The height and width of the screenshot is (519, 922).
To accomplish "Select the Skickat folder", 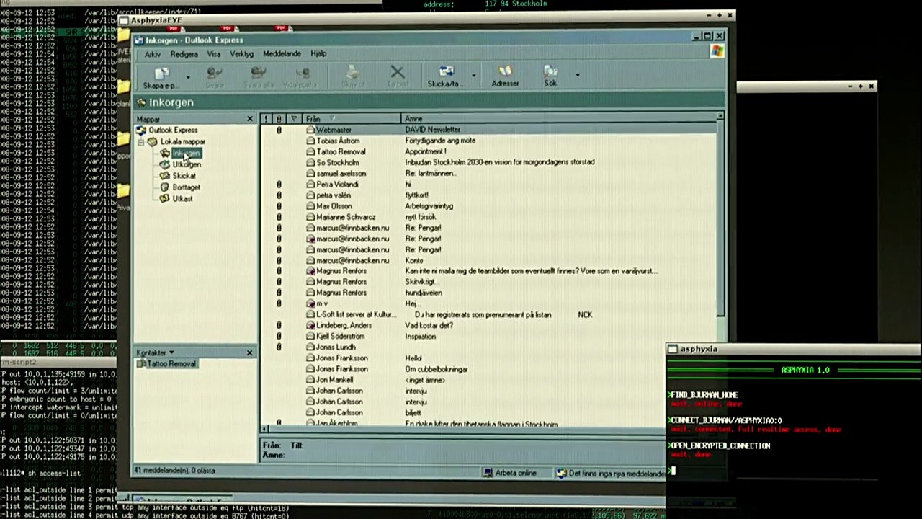I will pos(179,176).
